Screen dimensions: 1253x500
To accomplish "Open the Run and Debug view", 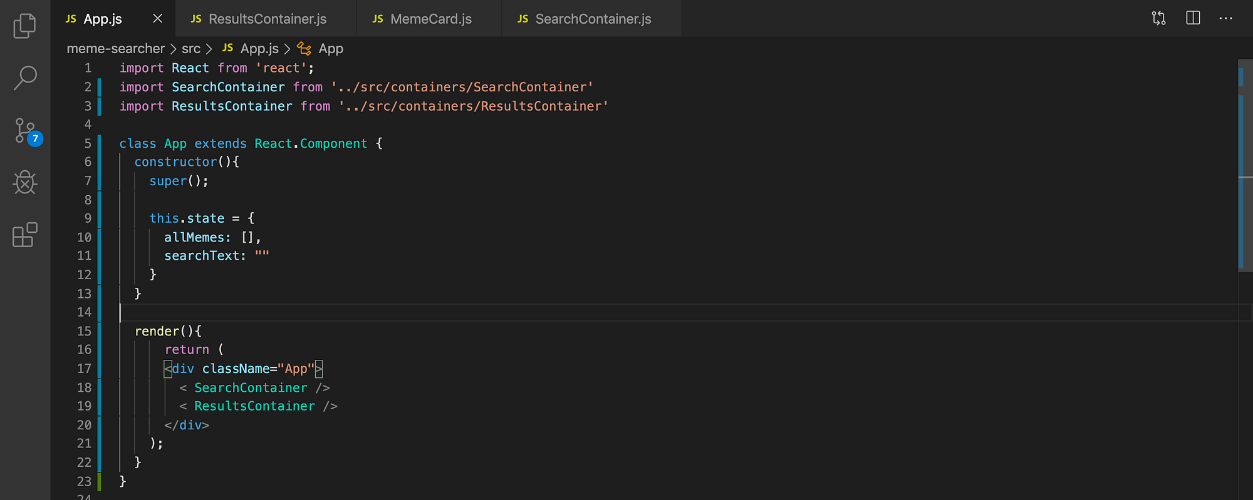I will click(25, 183).
